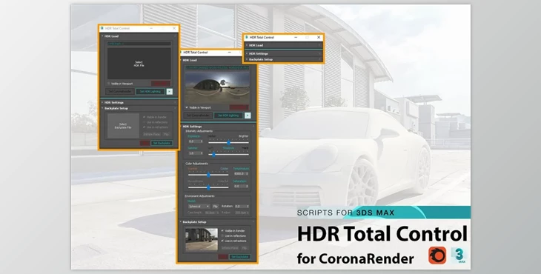Click the Monochrome-Colorful saturation slider
Image resolution: width=541 pixels, height=274 pixels.
click(x=208, y=187)
